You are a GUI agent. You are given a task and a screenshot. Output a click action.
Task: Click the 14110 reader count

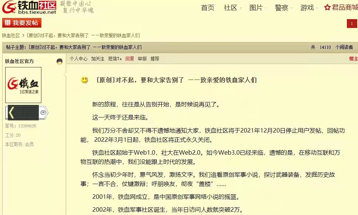click(x=325, y=47)
